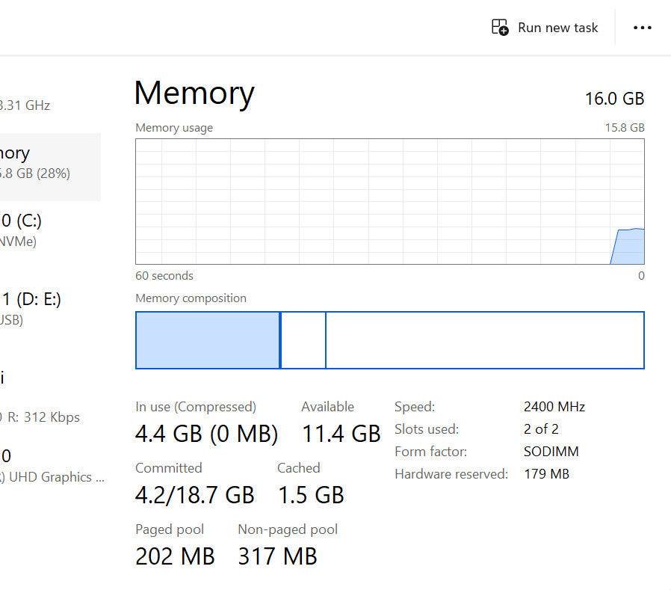
Task: Open the Disk 0 (C:) performance view
Action: [x=30, y=230]
